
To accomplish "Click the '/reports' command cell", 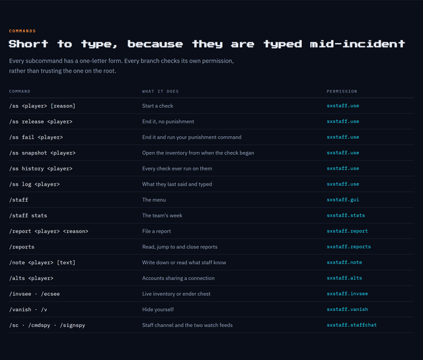I will (22, 247).
